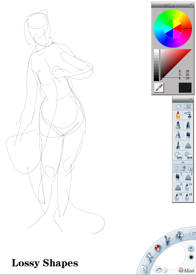Select the soft Eraser tool
The height and width of the screenshot is (275, 196).
tap(188, 155)
